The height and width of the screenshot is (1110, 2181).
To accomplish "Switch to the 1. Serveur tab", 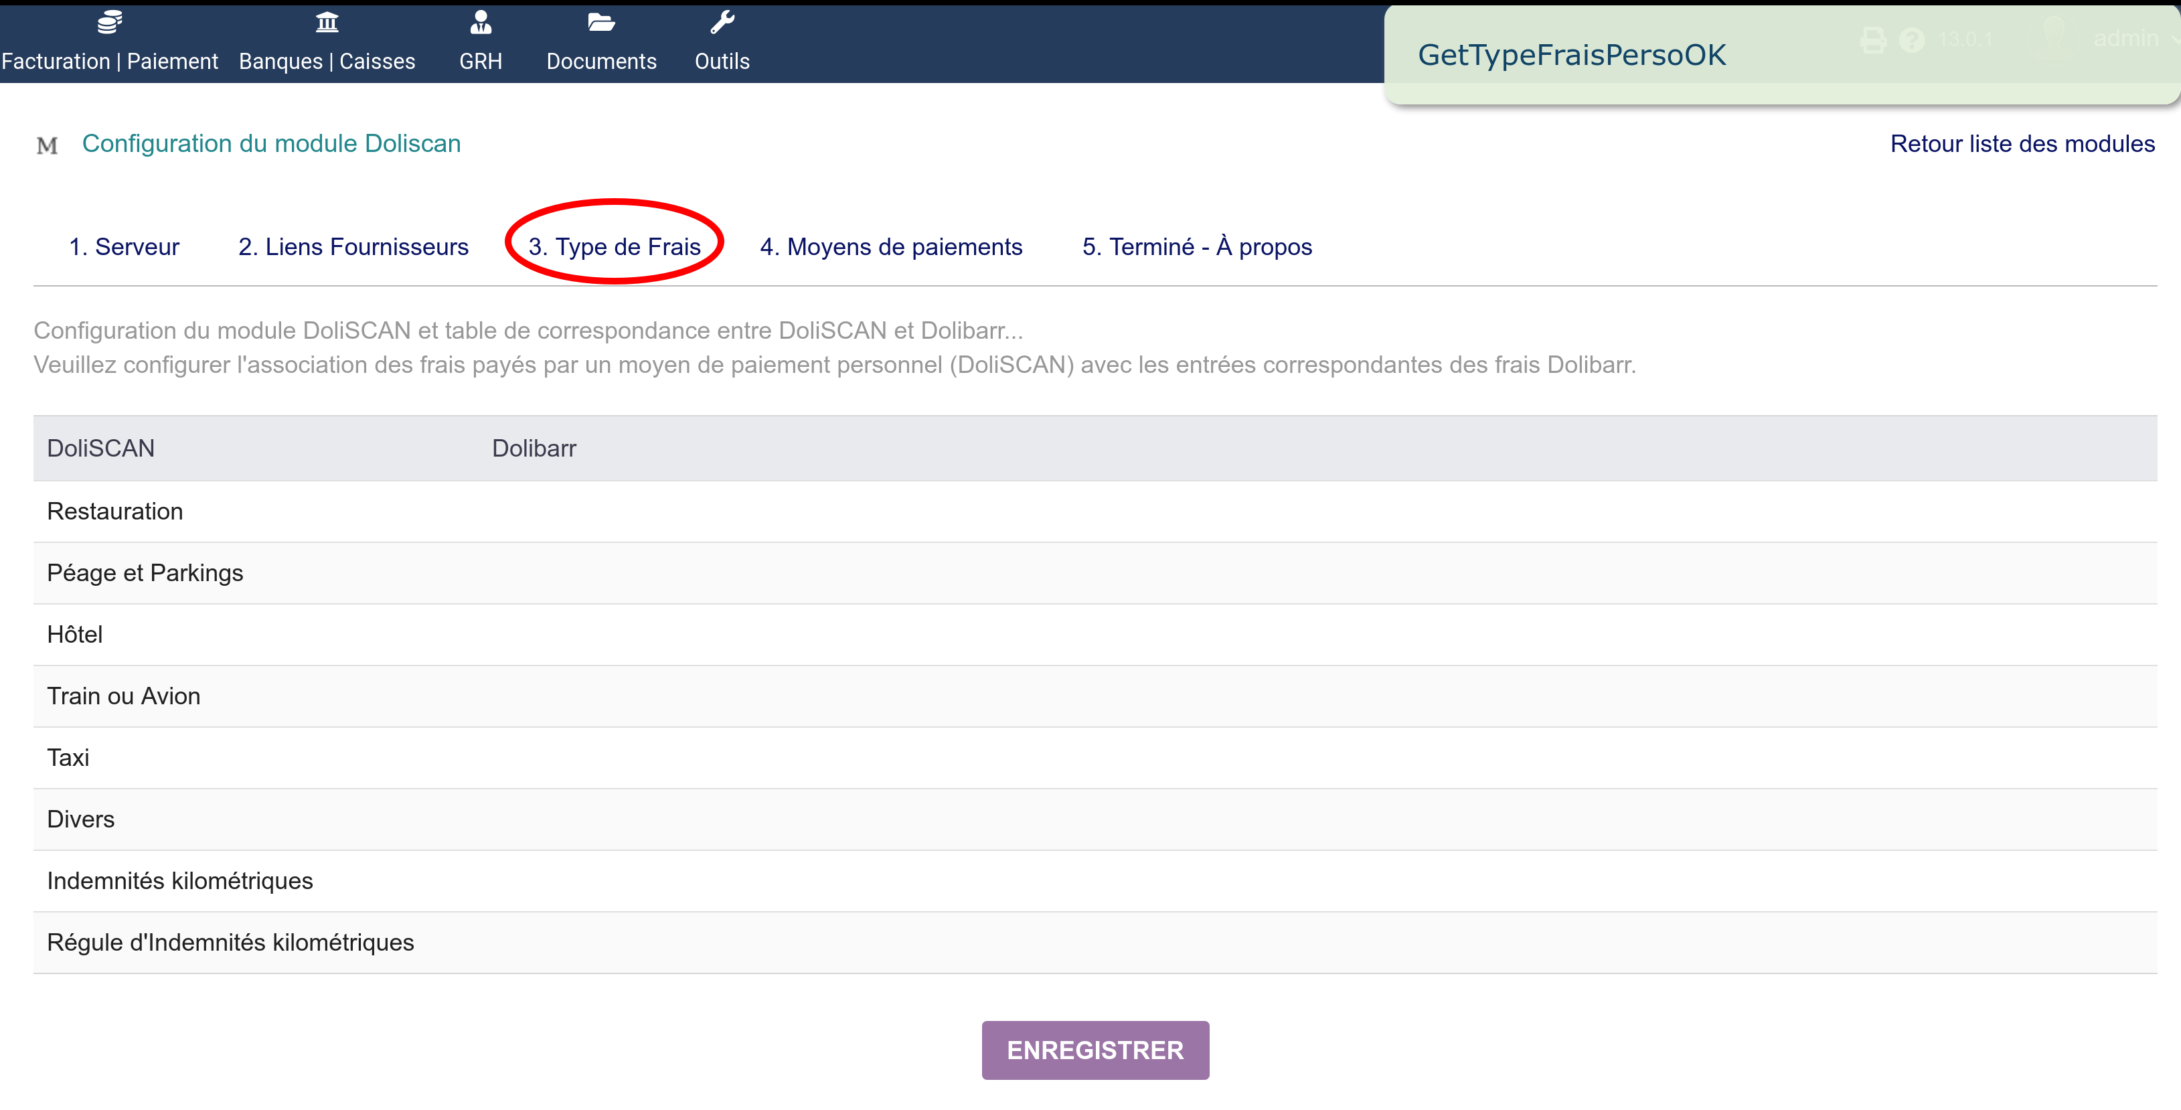I will tap(125, 246).
